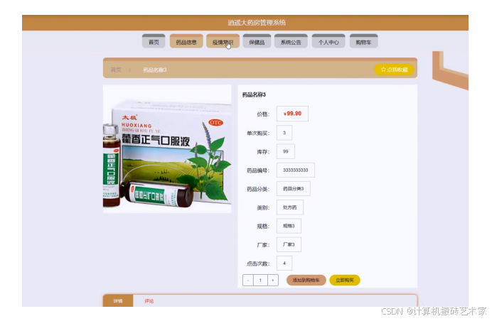Click the price value ¥99.90
492x321 pixels.
(292, 114)
